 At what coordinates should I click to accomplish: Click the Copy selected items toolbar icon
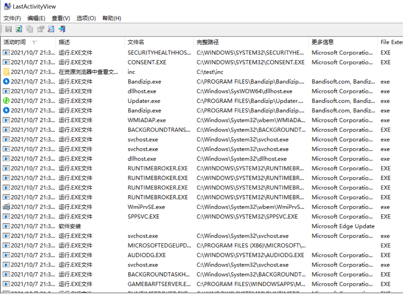click(x=30, y=29)
